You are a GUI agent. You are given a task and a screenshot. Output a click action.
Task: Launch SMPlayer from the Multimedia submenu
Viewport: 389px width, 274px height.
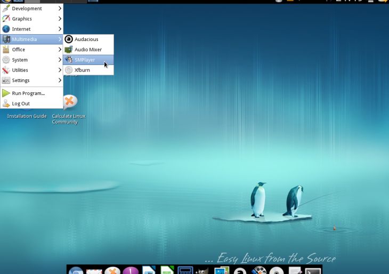(84, 60)
